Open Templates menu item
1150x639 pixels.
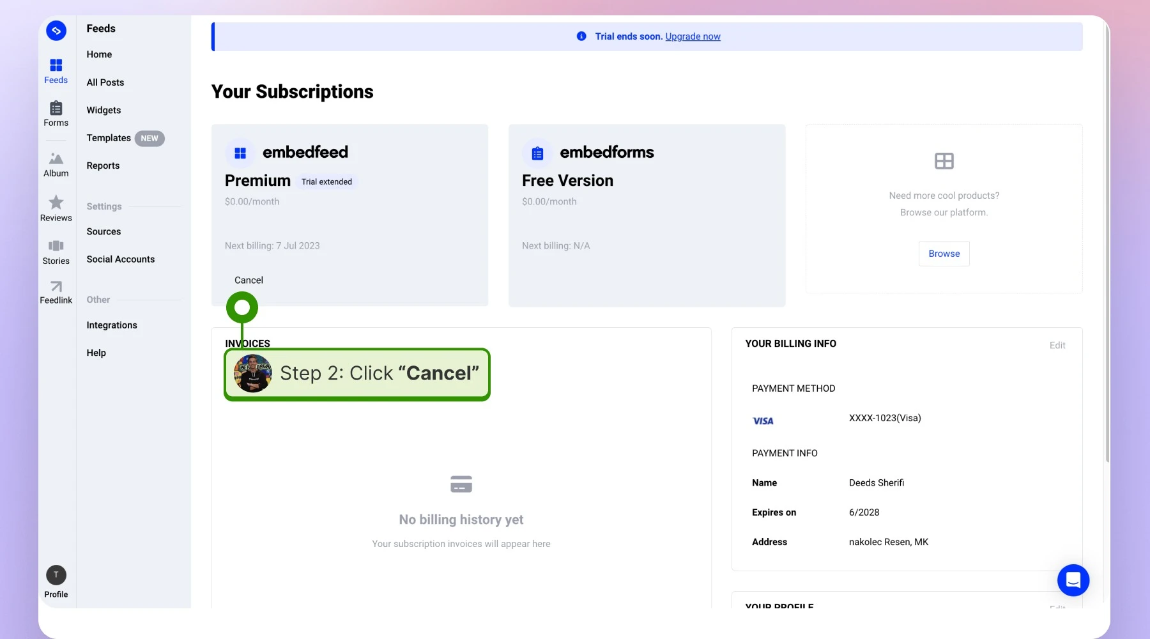109,138
